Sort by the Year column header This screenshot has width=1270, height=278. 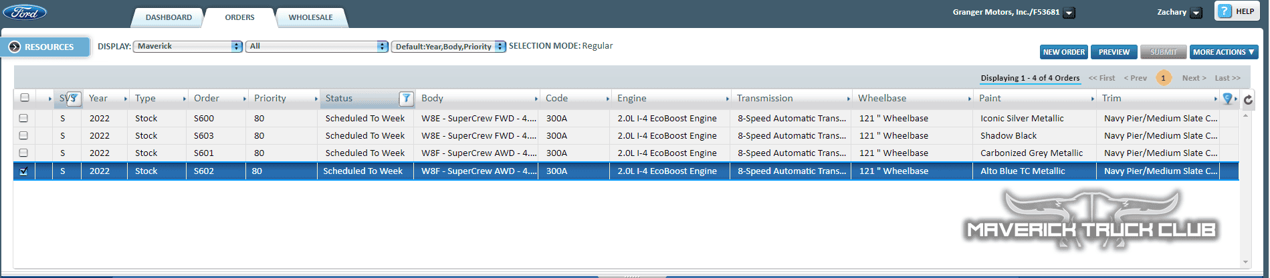point(98,98)
